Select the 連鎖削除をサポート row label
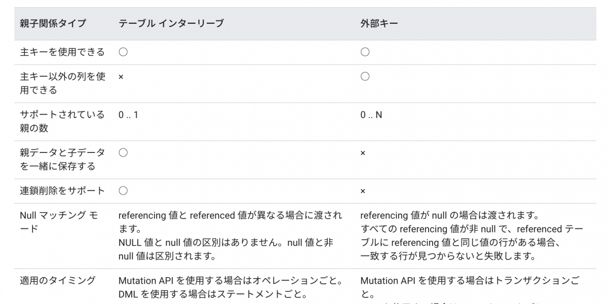 [x=62, y=191]
